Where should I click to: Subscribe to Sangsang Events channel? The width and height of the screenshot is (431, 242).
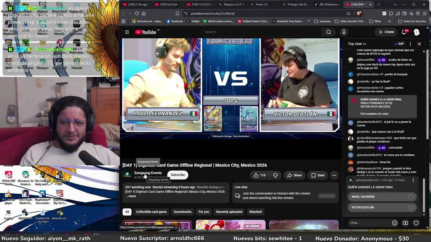(x=177, y=175)
